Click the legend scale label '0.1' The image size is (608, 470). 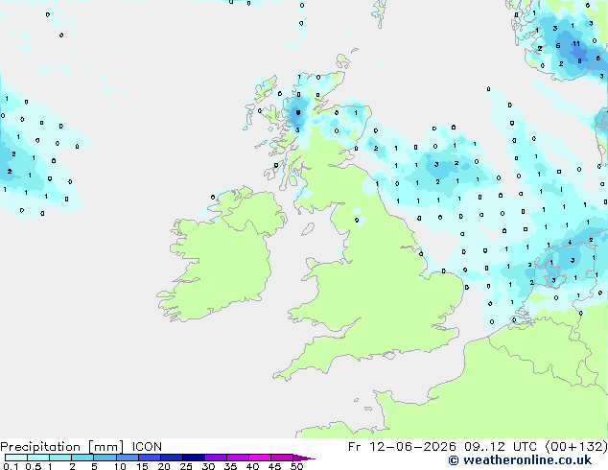(11, 466)
